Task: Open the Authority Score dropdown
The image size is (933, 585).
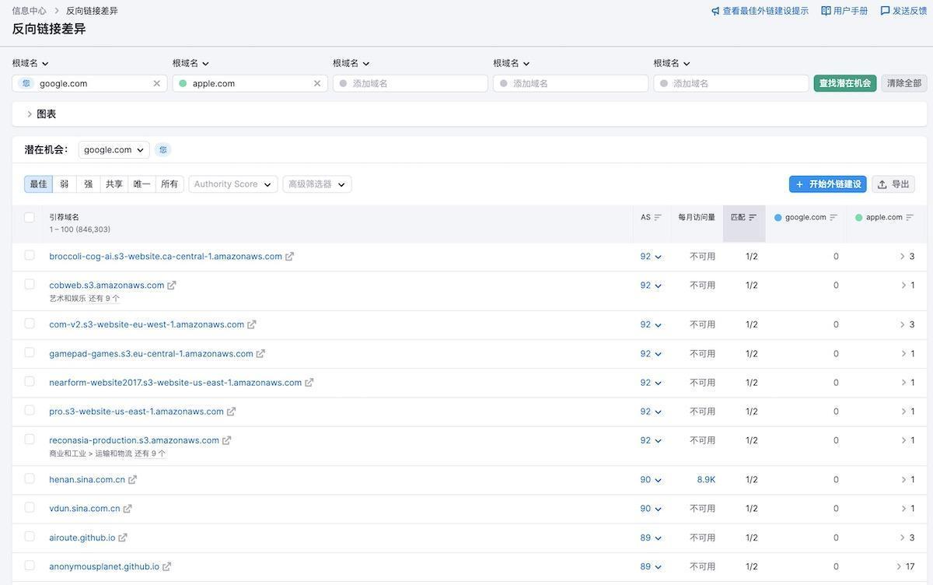Action: (x=232, y=184)
